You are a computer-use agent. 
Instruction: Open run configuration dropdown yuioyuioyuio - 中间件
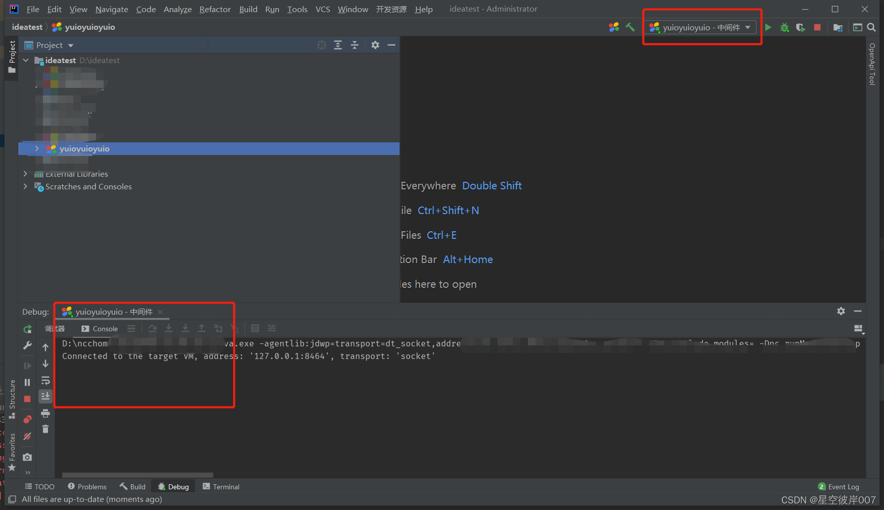702,27
